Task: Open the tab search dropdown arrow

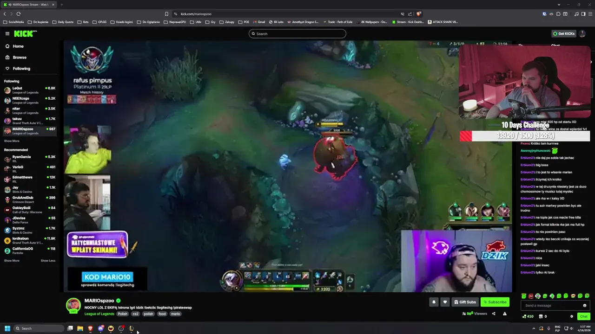Action: 559,5
